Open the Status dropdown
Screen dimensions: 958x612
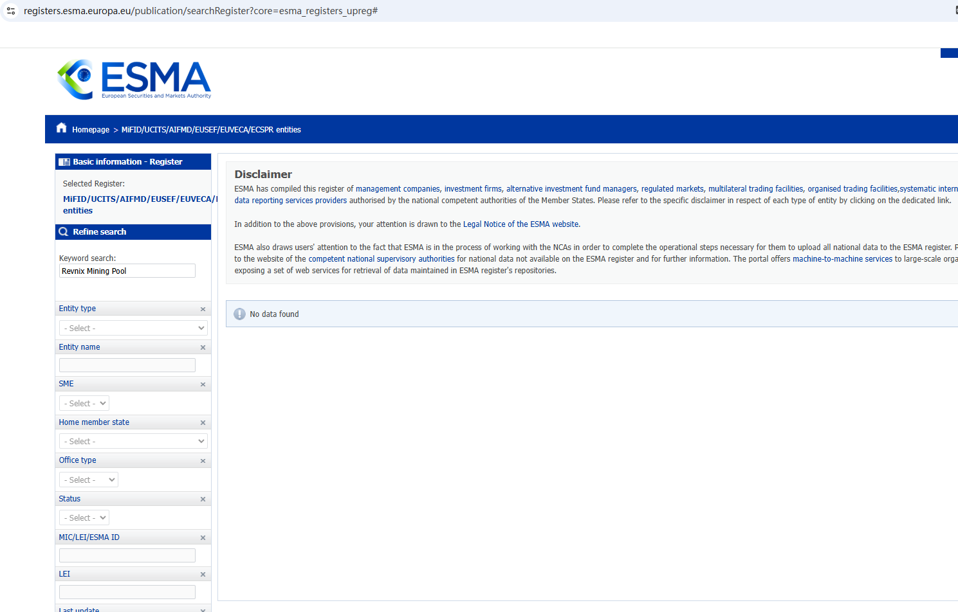coord(84,517)
